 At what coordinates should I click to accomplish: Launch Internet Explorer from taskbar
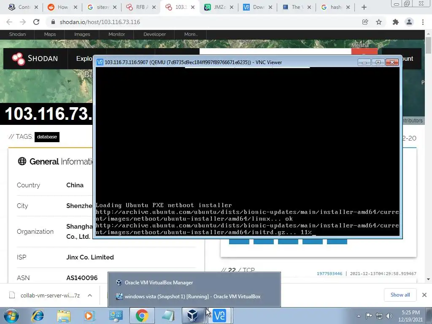pos(38,316)
